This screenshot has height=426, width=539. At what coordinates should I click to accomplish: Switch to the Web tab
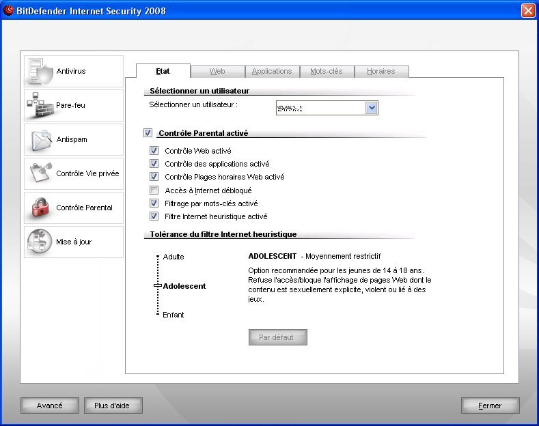pos(217,71)
